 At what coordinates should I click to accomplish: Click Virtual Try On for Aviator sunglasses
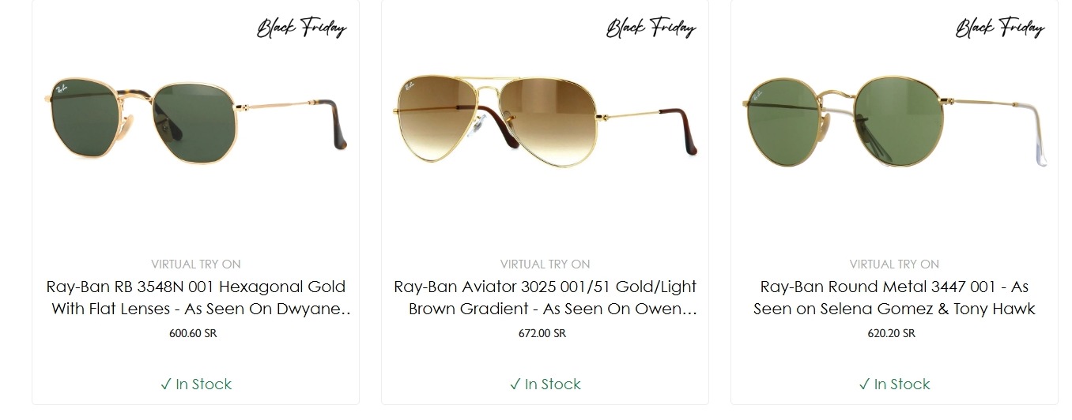click(x=545, y=264)
